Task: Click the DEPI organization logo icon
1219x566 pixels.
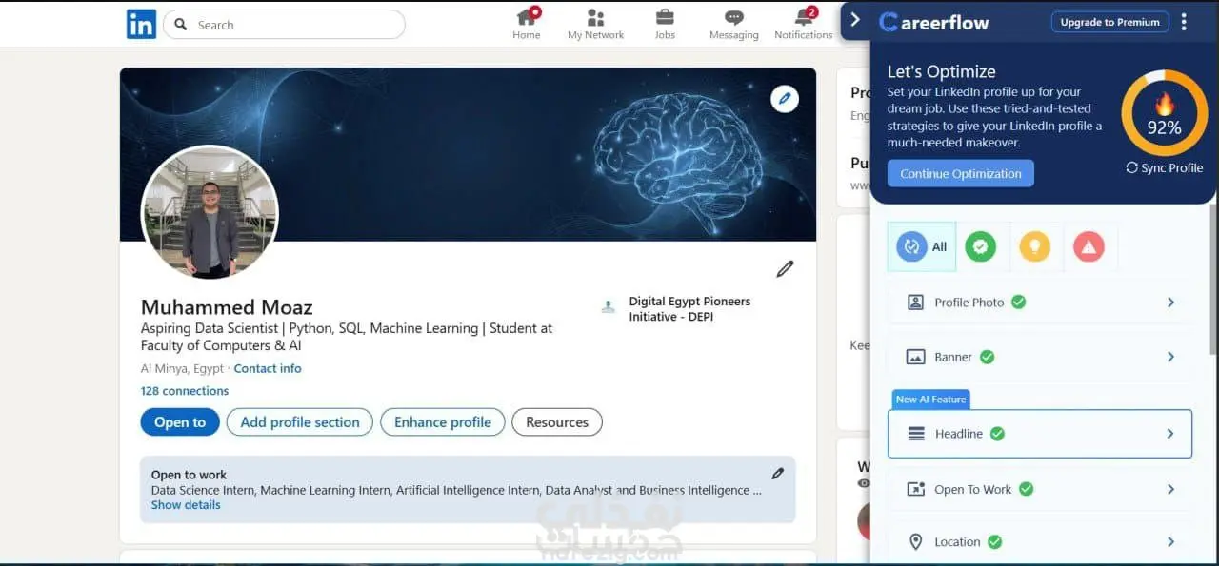Action: tap(609, 307)
